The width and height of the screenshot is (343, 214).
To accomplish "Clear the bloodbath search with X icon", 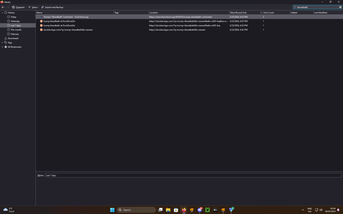I will click(x=340, y=7).
